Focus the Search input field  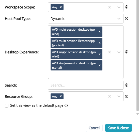pos(86,85)
